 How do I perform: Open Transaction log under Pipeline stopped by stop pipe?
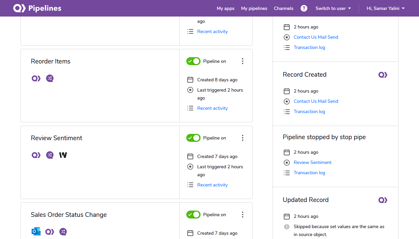[x=309, y=173]
